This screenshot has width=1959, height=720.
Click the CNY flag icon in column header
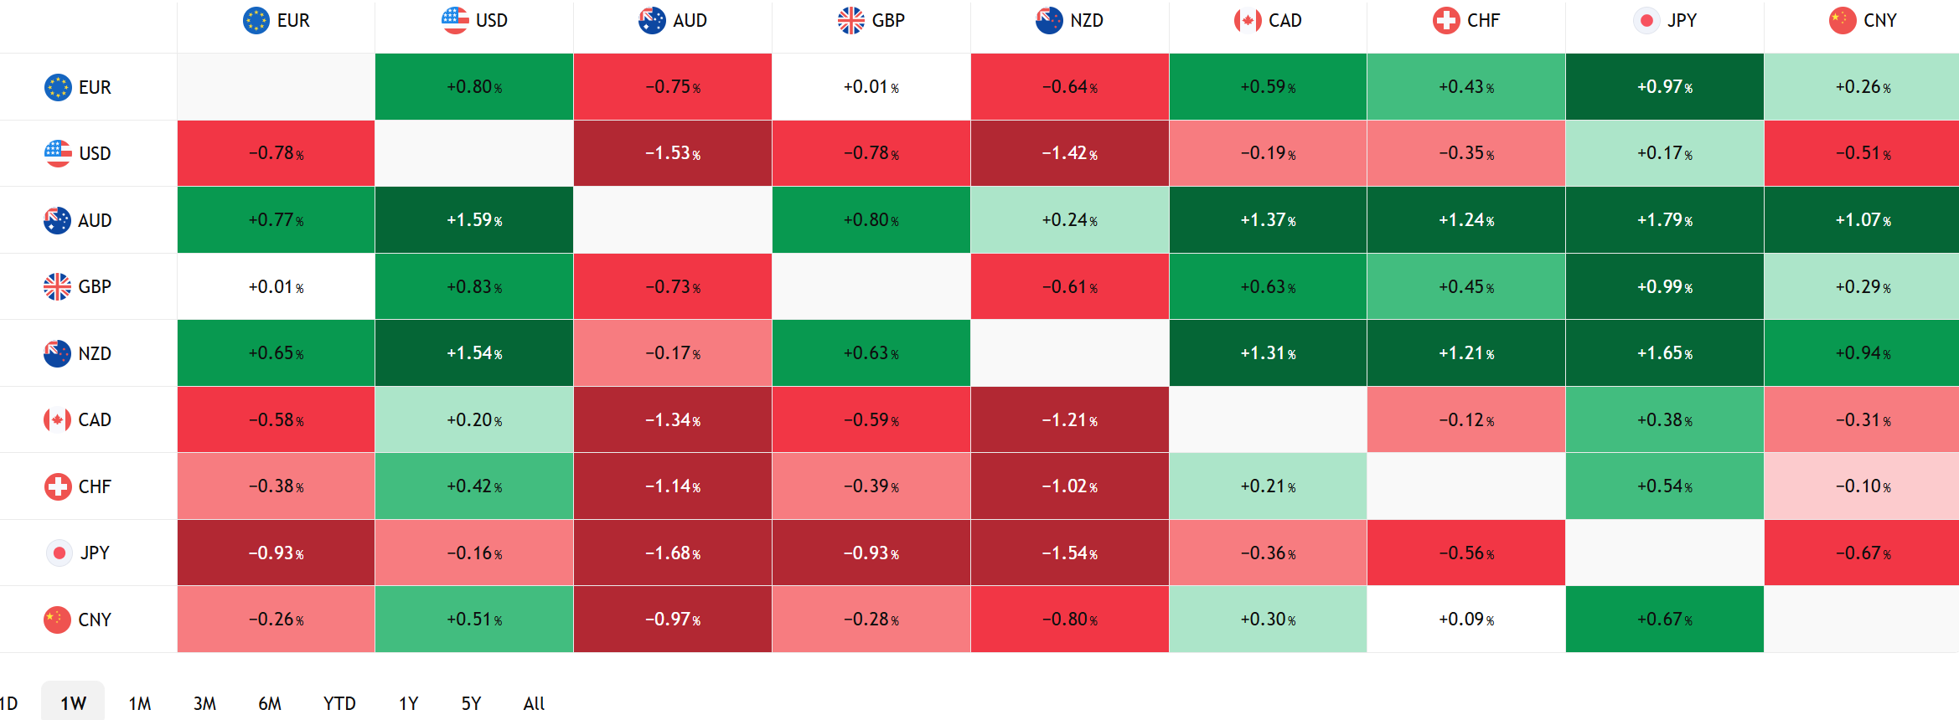click(1843, 20)
